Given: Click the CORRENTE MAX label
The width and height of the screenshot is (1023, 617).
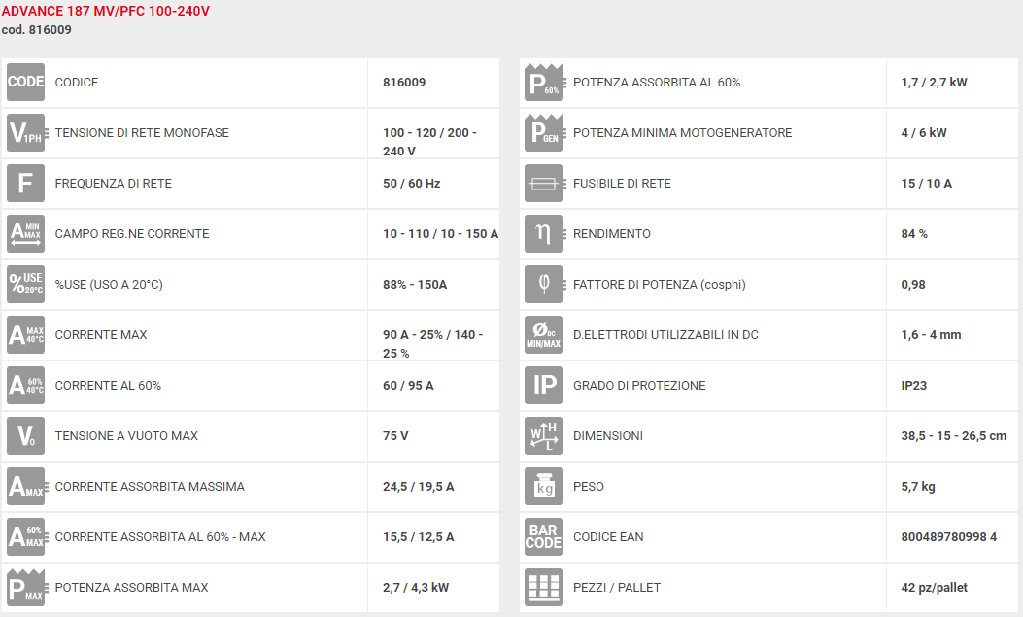Looking at the screenshot, I should pos(101,335).
